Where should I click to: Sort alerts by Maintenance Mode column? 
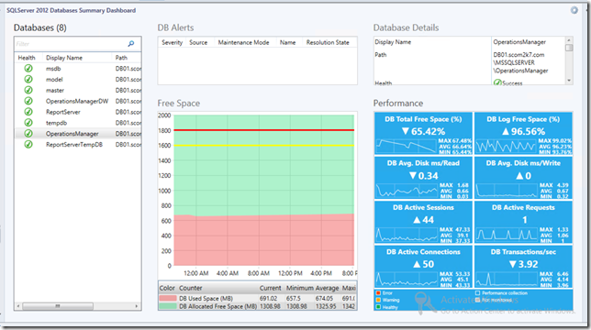click(x=243, y=42)
